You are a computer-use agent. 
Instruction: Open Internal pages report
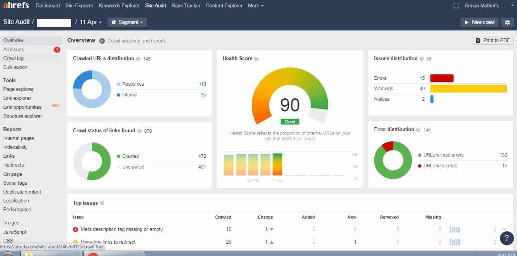[19, 138]
